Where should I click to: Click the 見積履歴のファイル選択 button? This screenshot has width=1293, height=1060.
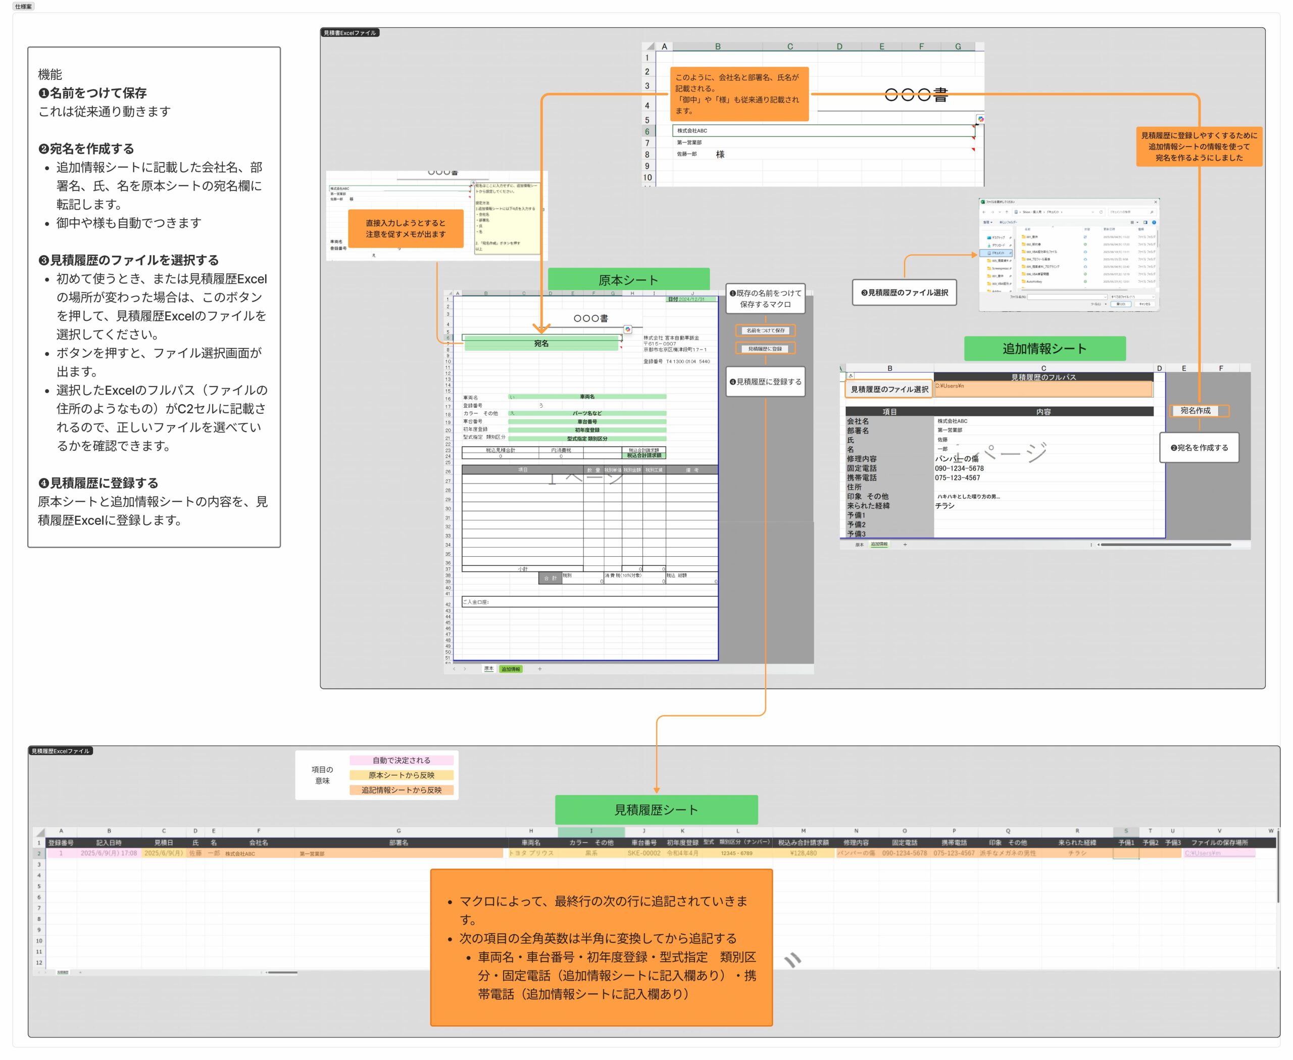click(889, 389)
